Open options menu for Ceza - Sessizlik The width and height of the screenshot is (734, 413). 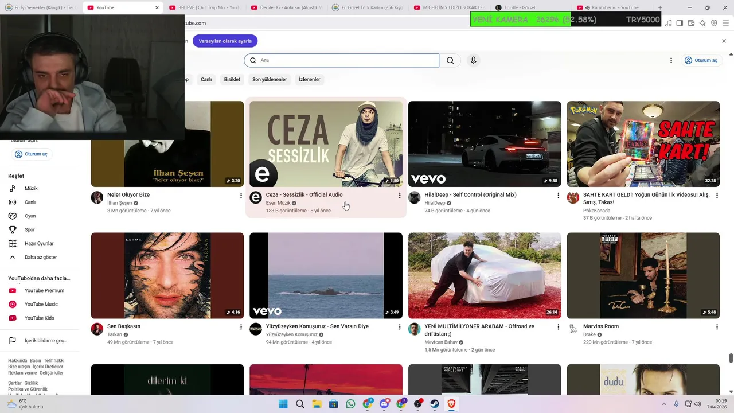pyautogui.click(x=400, y=196)
